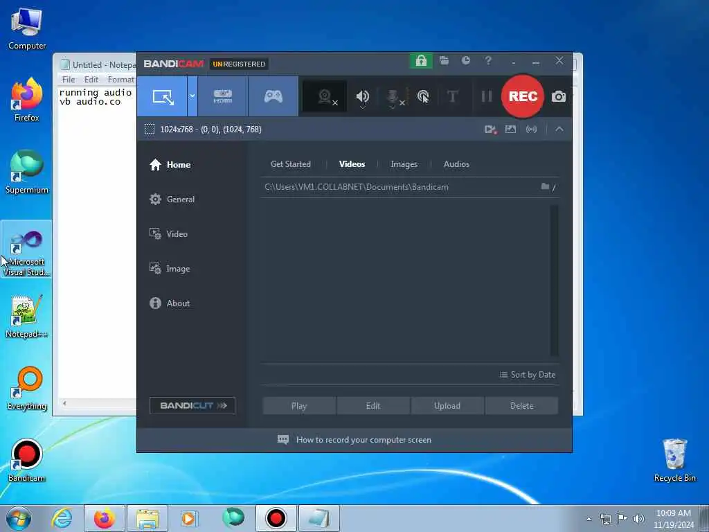
Task: Open Internet Explorer from the taskbar
Action: pos(62,518)
